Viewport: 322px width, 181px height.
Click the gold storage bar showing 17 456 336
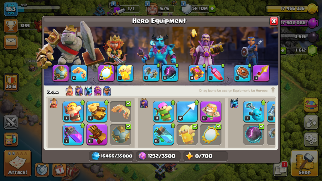click(292, 9)
